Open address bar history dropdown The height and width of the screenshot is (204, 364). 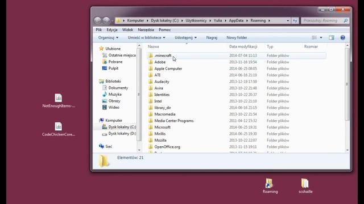point(288,20)
